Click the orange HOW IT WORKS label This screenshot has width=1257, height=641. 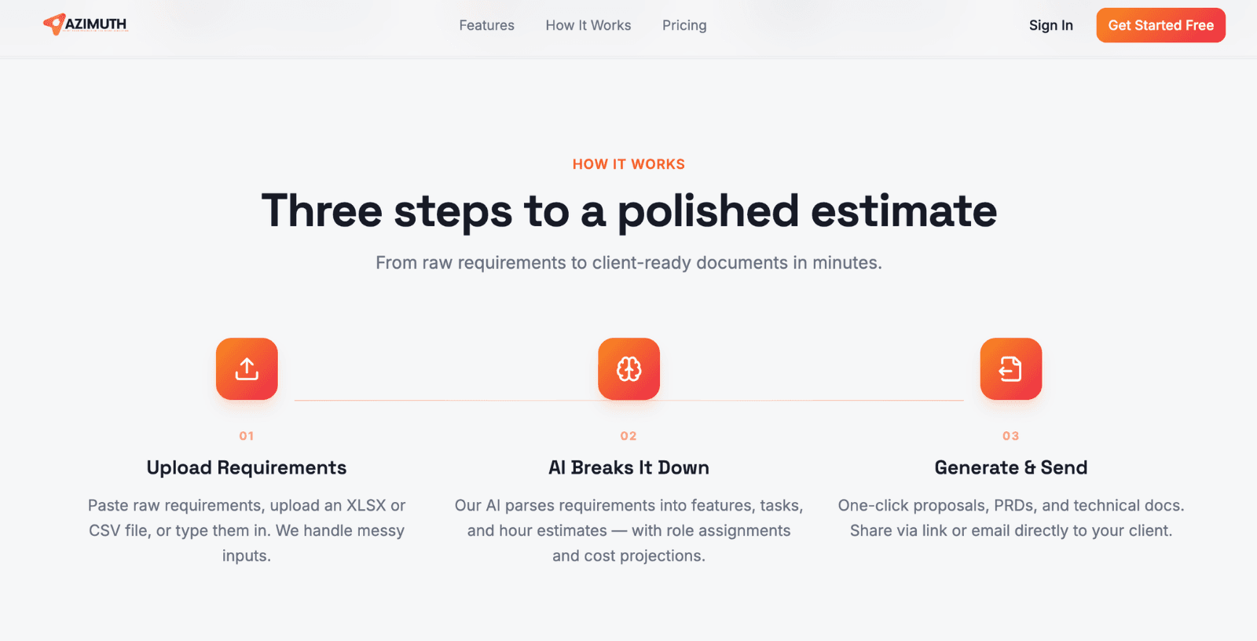click(628, 163)
